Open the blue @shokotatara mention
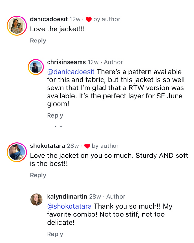The width and height of the screenshot is (194, 243). coord(69,206)
